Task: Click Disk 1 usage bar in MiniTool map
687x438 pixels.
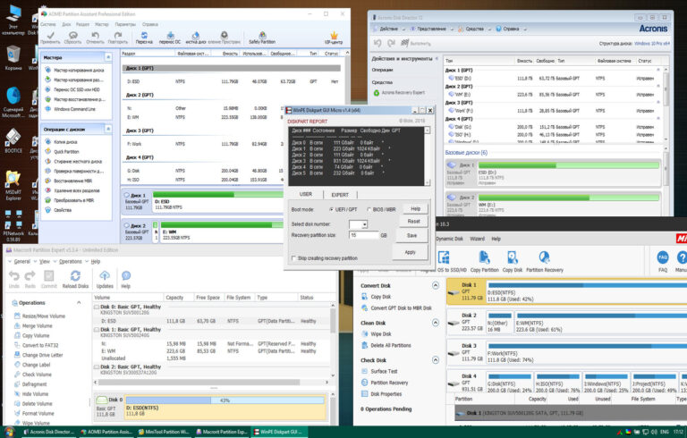Action: [x=587, y=285]
